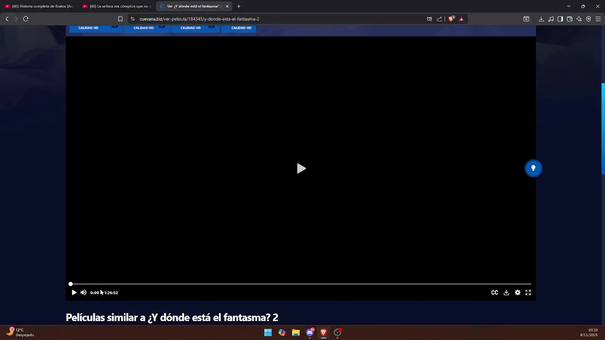
Task: Click the crossed-out camera icon in address bar
Action: (429, 19)
